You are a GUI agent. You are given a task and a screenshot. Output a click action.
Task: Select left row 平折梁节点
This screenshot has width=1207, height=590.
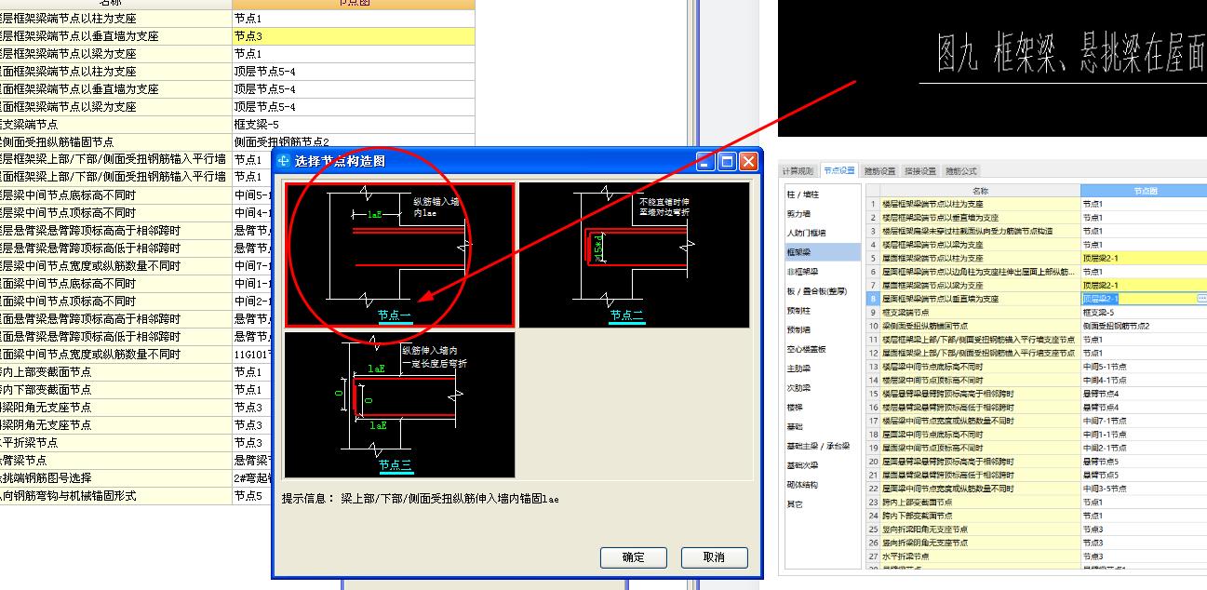116,442
